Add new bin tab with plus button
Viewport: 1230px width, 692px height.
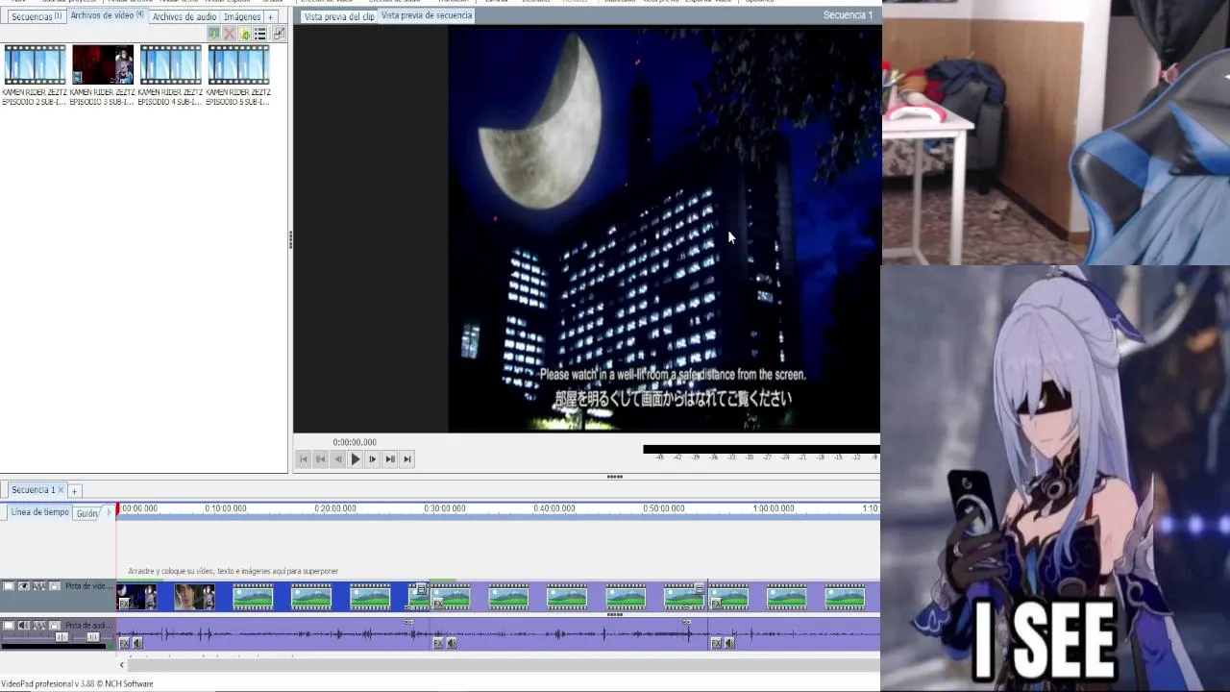coord(270,16)
